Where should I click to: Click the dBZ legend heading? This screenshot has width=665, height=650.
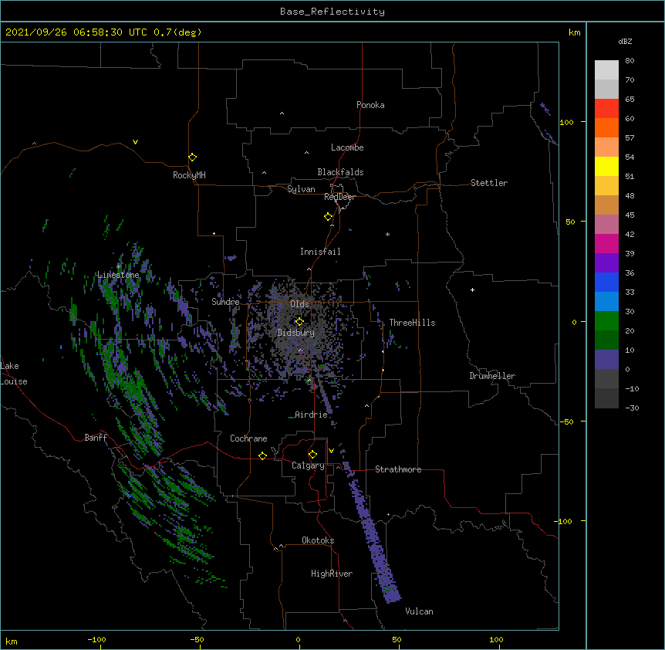(x=625, y=41)
